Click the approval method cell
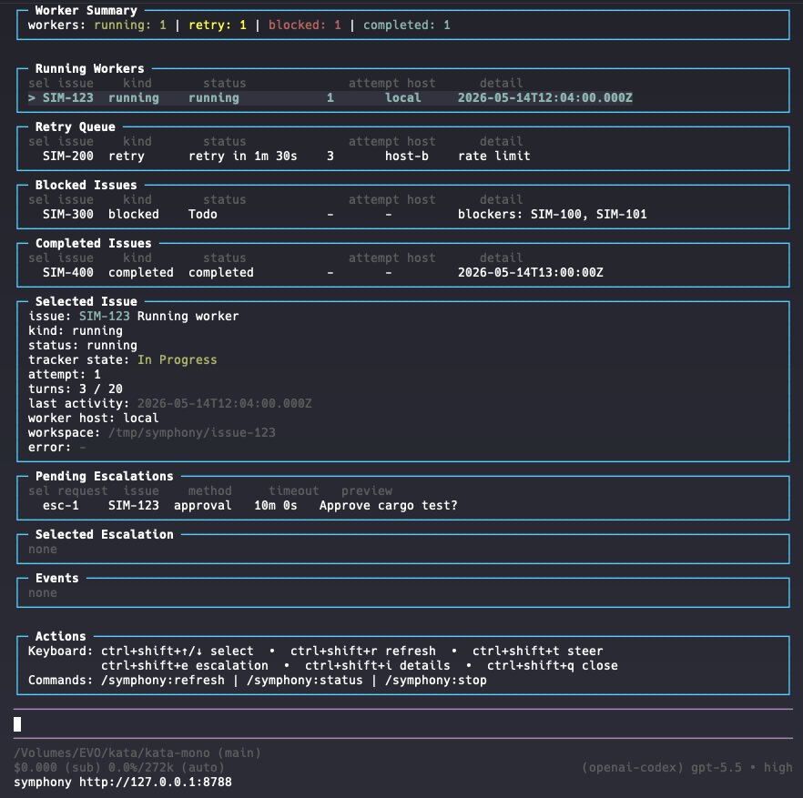The image size is (803, 798). 203,506
